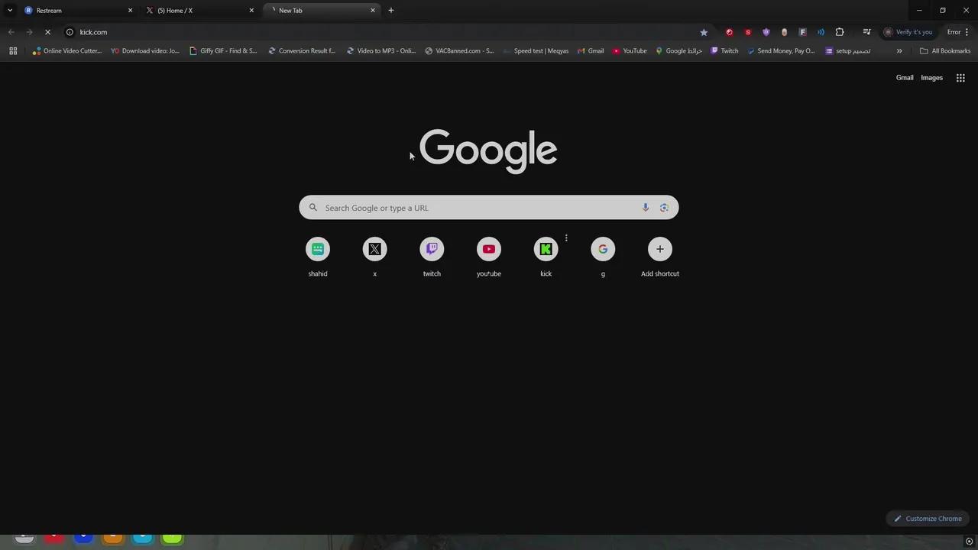Screen dimensions: 978x550
Task: Click the red S extension icon
Action: pos(748,32)
